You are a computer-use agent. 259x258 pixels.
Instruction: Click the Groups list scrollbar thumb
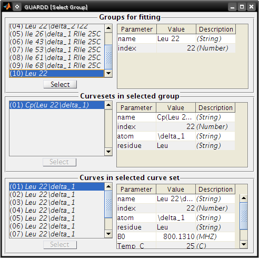click(x=108, y=57)
